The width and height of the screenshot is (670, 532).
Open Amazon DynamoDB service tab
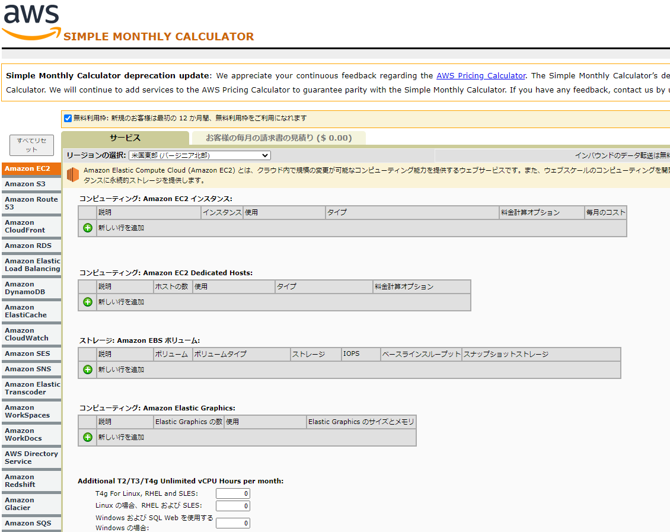[x=31, y=288]
